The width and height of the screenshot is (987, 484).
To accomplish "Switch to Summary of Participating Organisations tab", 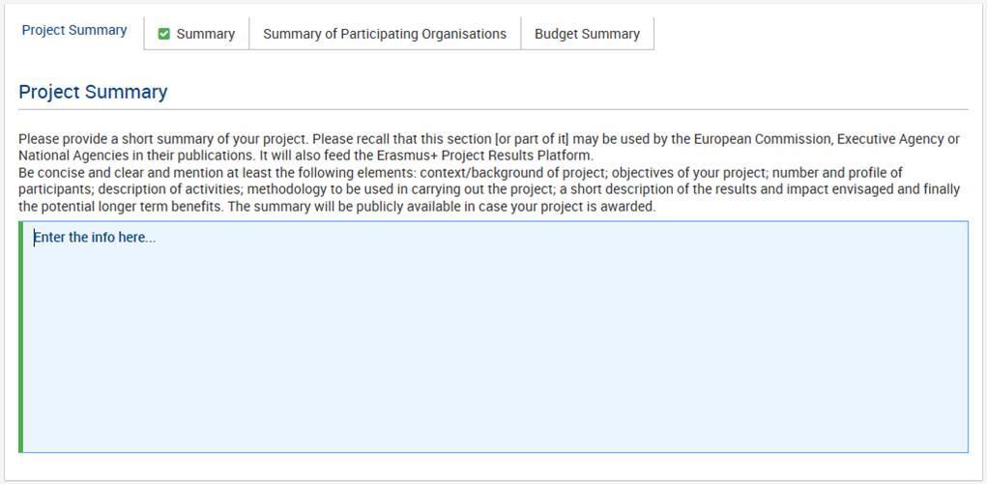I will [x=385, y=34].
